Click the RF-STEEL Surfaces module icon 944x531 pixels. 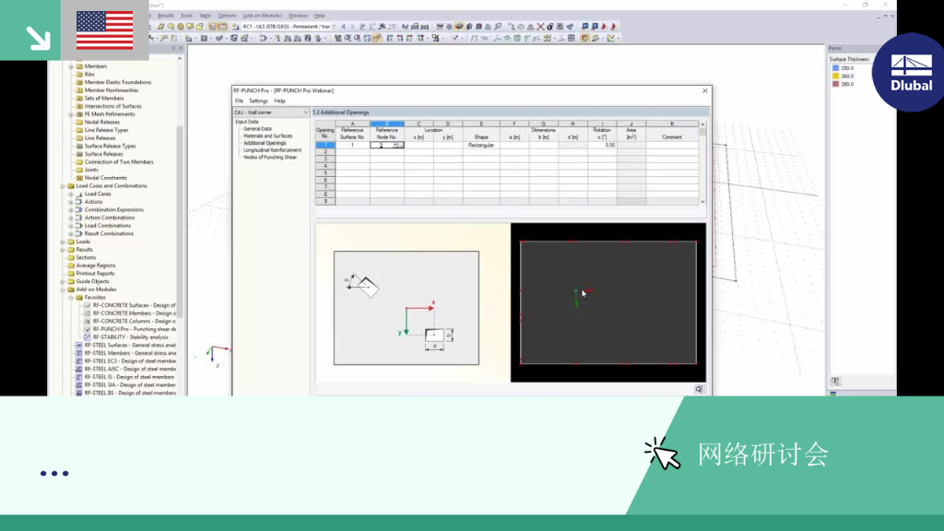tap(79, 345)
